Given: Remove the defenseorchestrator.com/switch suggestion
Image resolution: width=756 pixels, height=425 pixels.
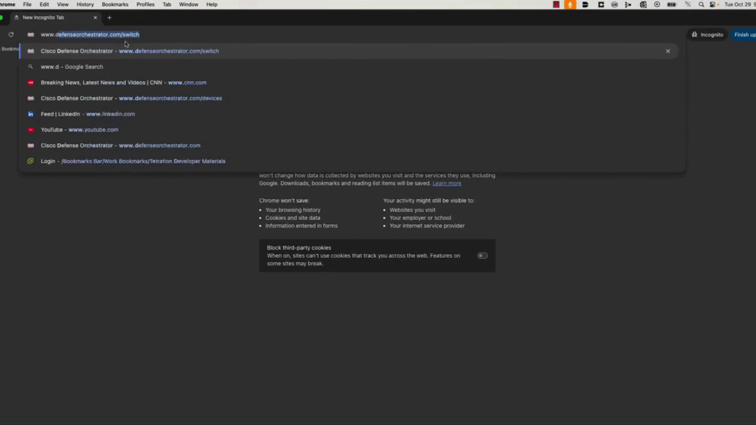Looking at the screenshot, I should point(668,51).
